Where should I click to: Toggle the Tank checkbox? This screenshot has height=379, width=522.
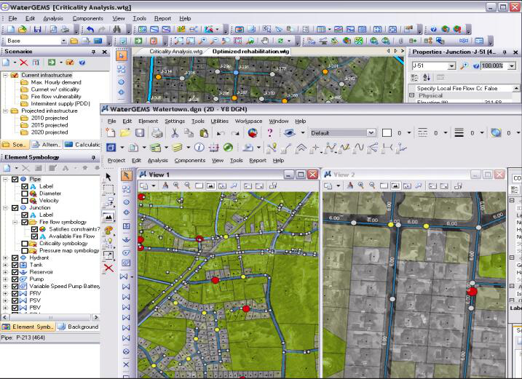pyautogui.click(x=15, y=265)
